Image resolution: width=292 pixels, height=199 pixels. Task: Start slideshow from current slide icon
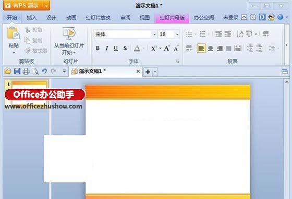pos(69,33)
